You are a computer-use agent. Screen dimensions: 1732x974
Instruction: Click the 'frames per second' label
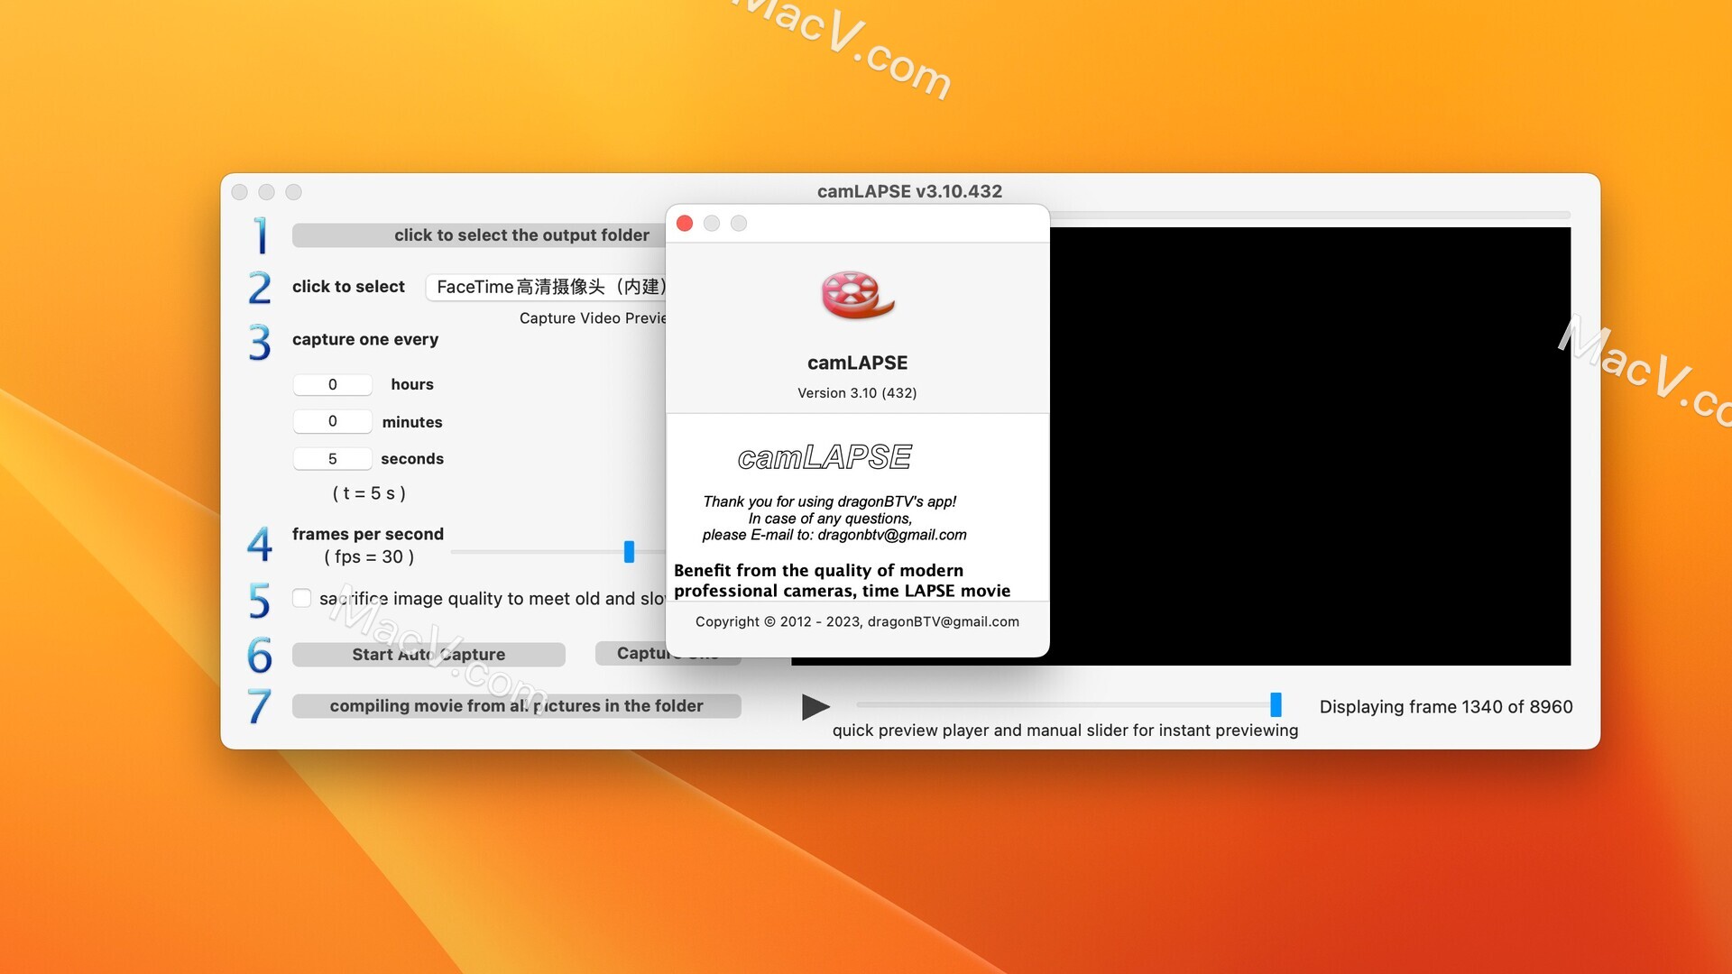(x=368, y=534)
